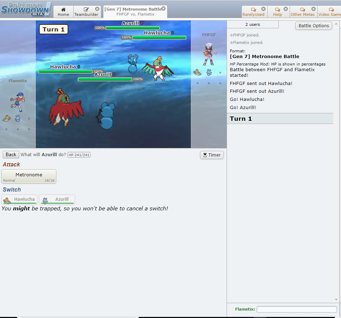Click the Flametix username label by chat box
This screenshot has height=318, width=341.
click(245, 309)
